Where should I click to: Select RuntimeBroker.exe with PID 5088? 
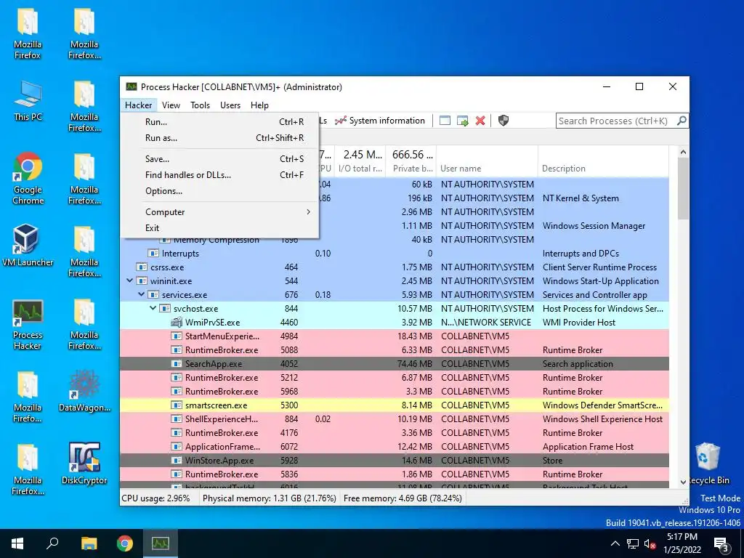(x=395, y=349)
